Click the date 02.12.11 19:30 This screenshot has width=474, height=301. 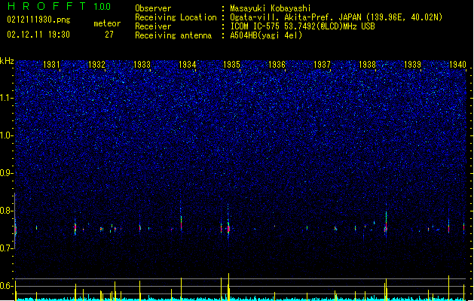tap(38, 35)
